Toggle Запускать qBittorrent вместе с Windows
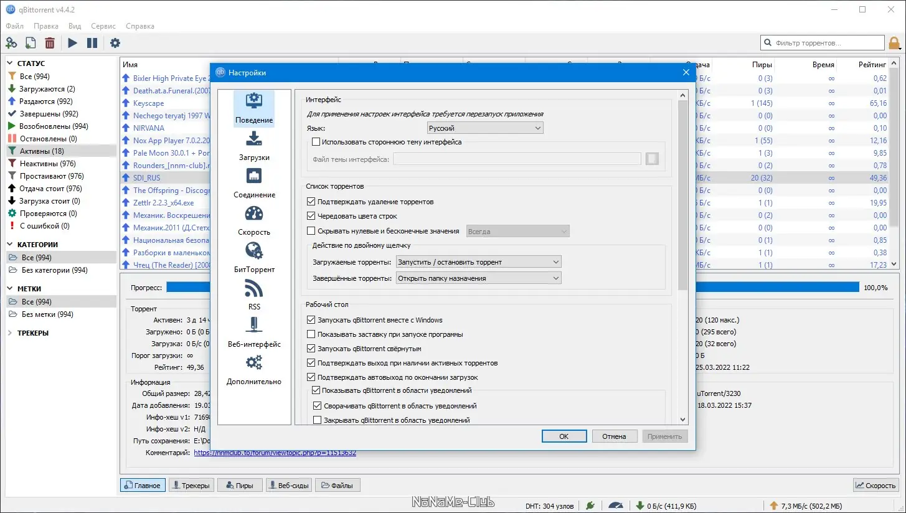This screenshot has height=513, width=906. 312,320
